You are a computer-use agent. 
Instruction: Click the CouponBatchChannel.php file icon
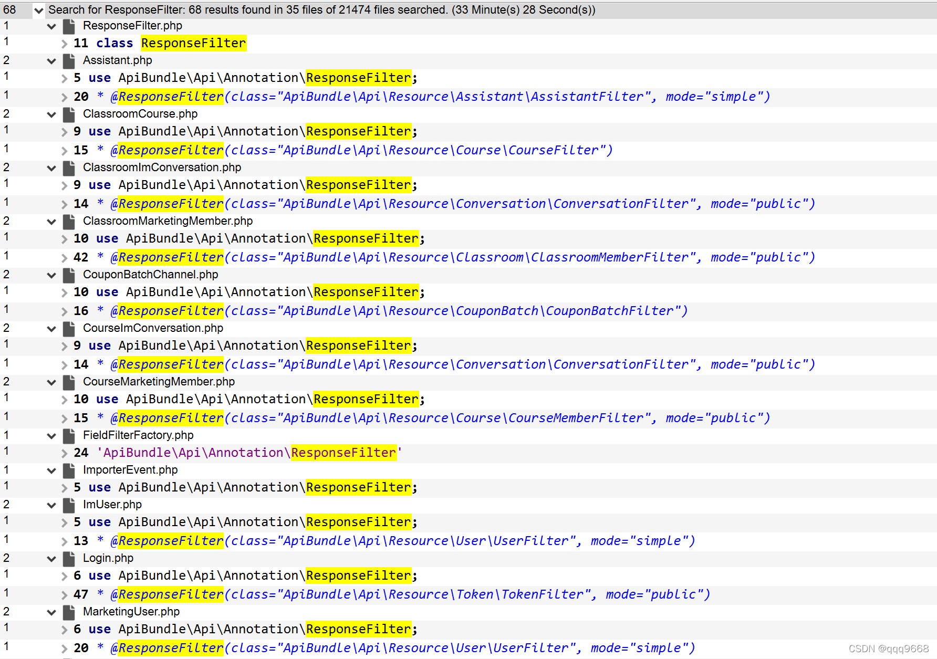69,274
